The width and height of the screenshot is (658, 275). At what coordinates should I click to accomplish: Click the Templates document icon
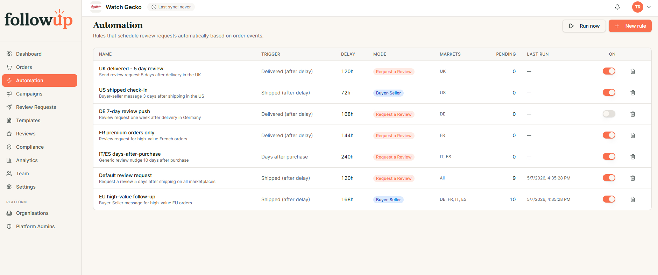(x=9, y=120)
